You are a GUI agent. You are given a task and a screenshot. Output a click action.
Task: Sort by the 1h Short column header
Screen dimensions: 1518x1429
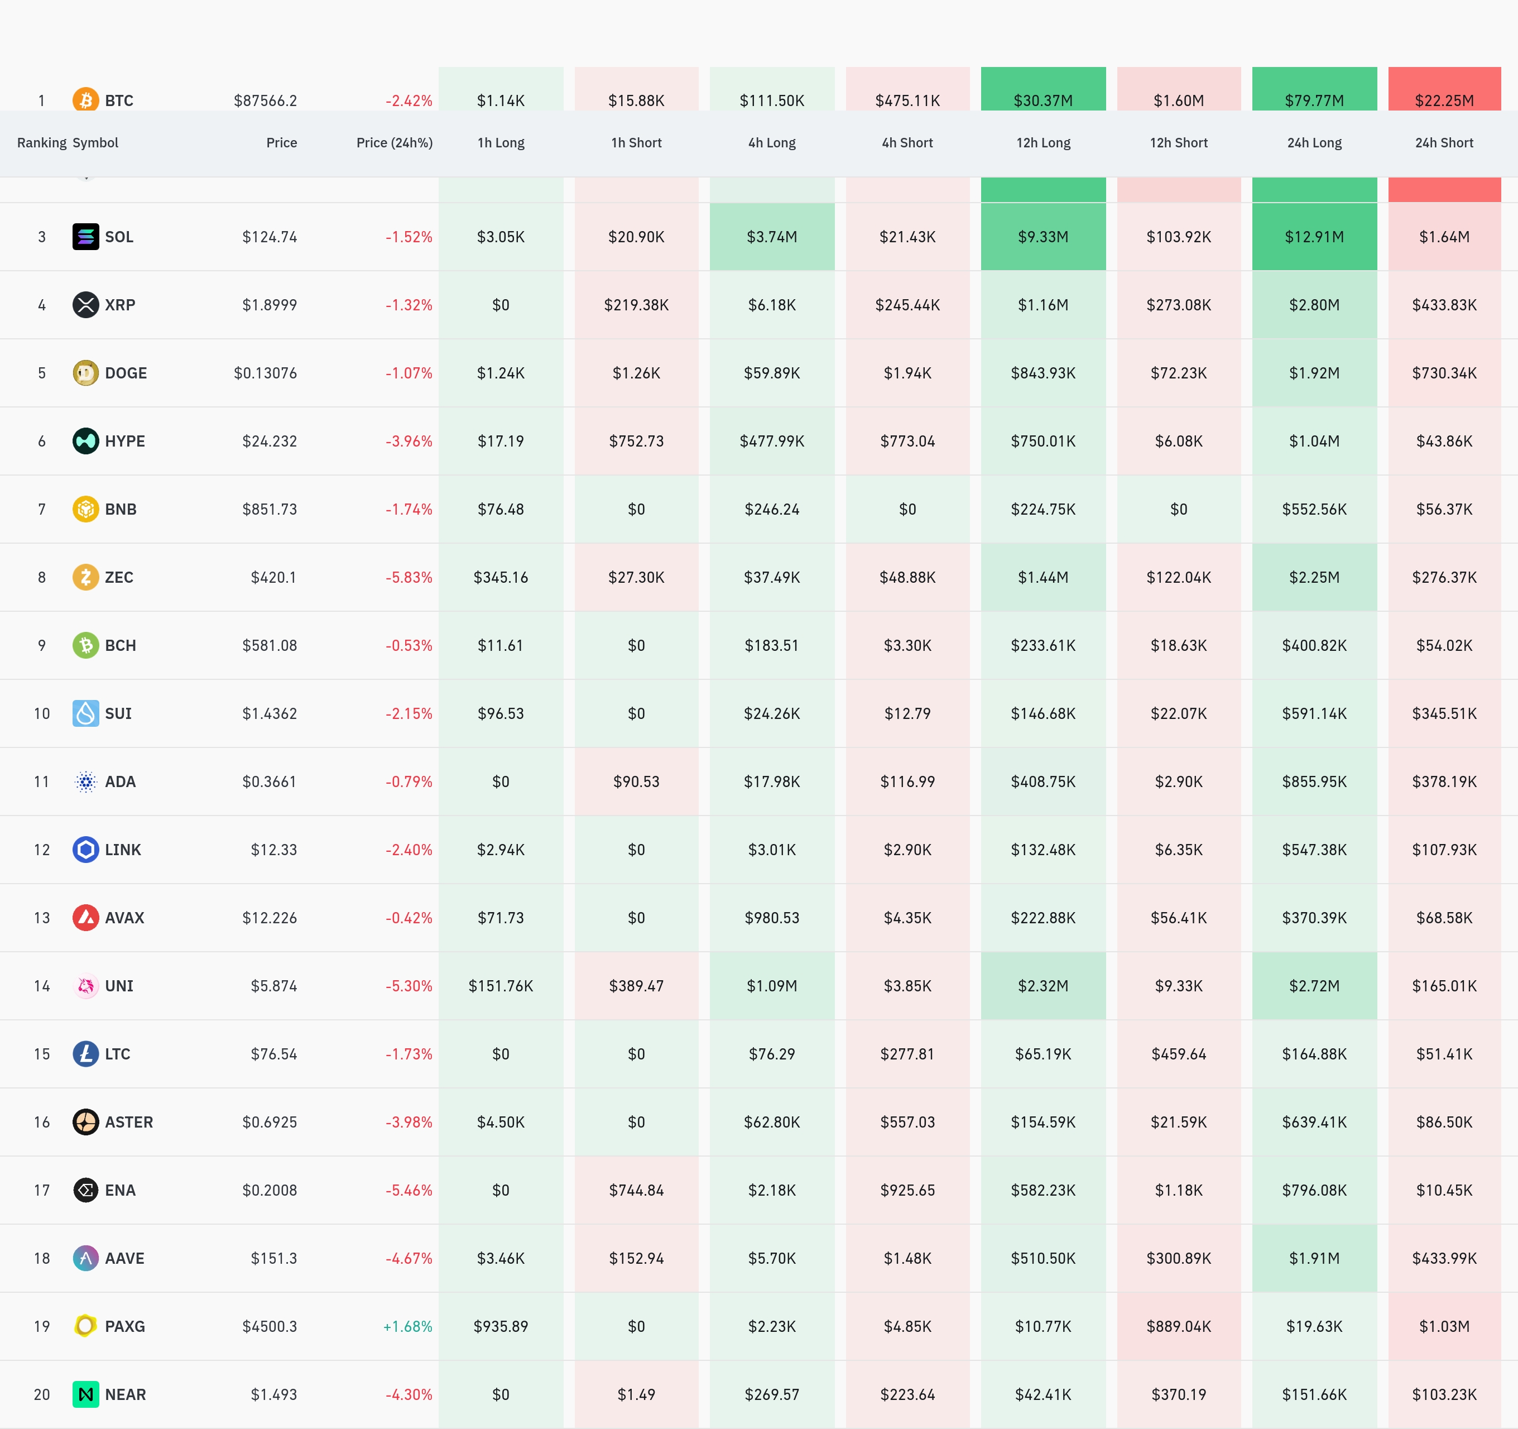point(636,143)
